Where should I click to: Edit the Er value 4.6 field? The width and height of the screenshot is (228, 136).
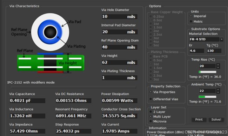(x=197, y=51)
